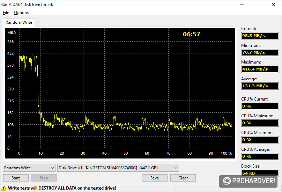This screenshot has width=282, height=192.
Task: Click the yellow warning triangle icon
Action: click(x=3, y=188)
